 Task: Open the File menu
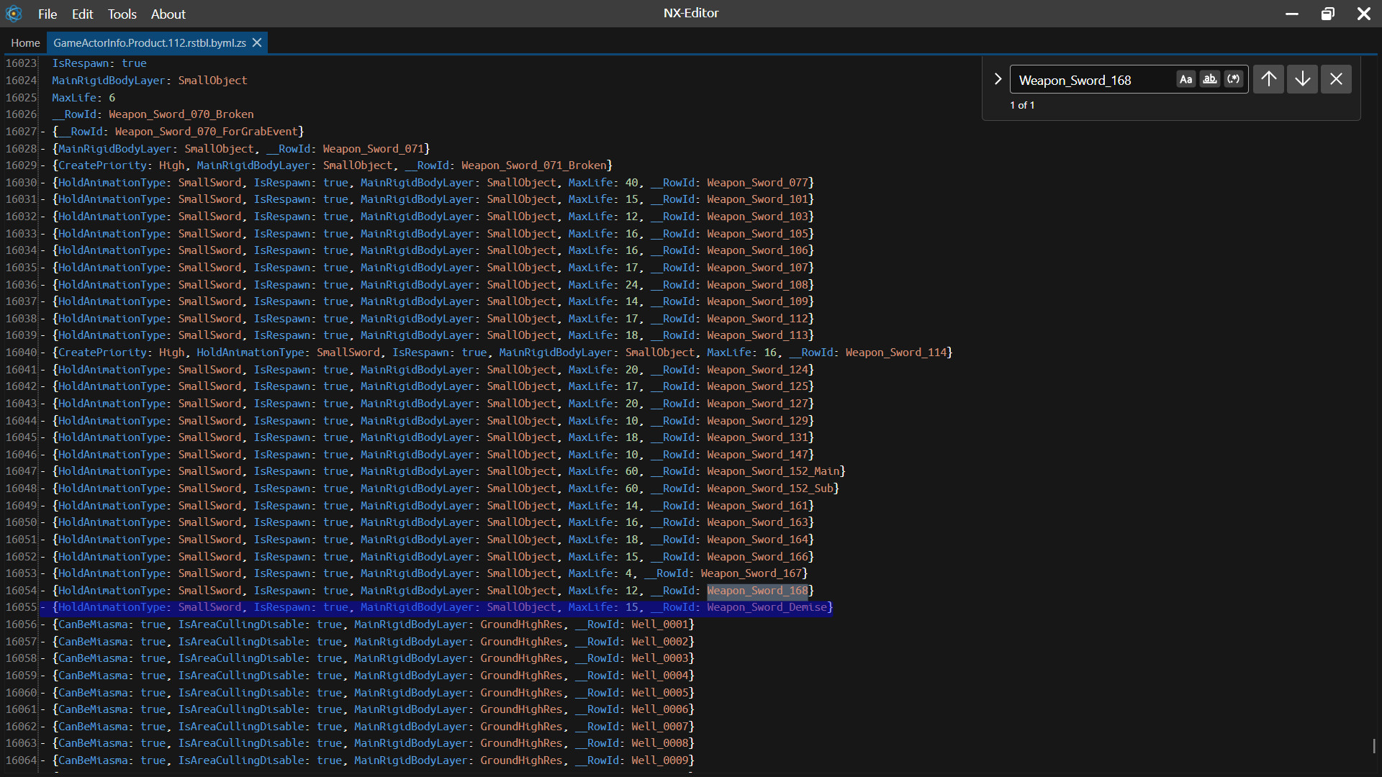click(48, 14)
